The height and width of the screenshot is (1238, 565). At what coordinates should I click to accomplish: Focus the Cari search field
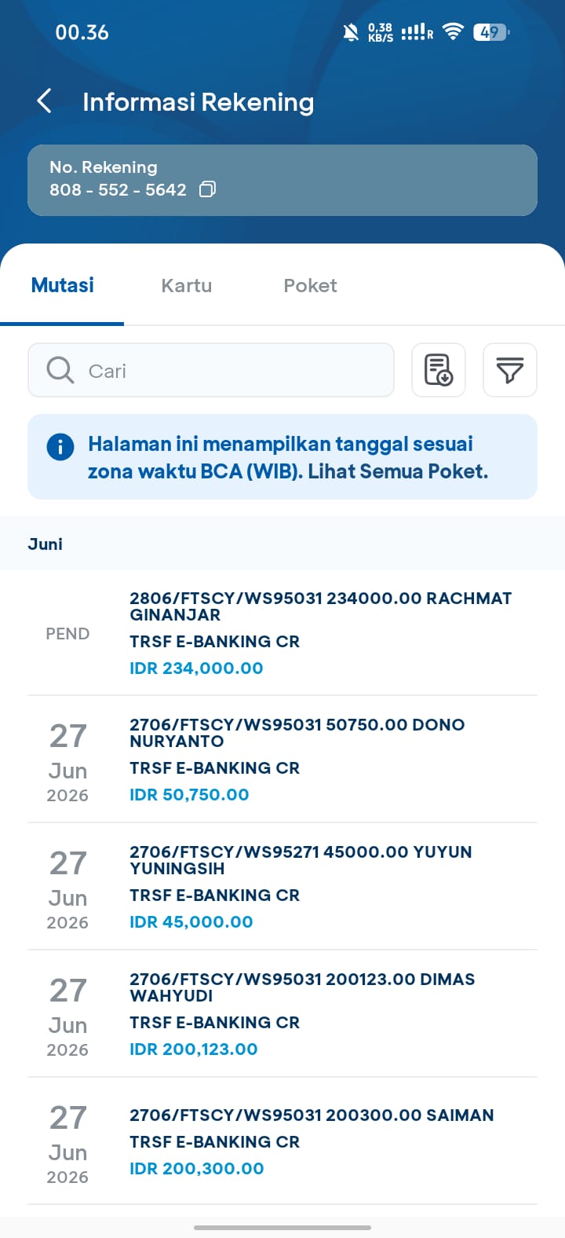pos(211,370)
